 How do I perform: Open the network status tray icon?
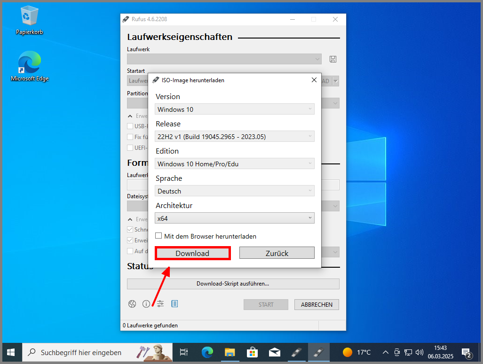(x=408, y=352)
